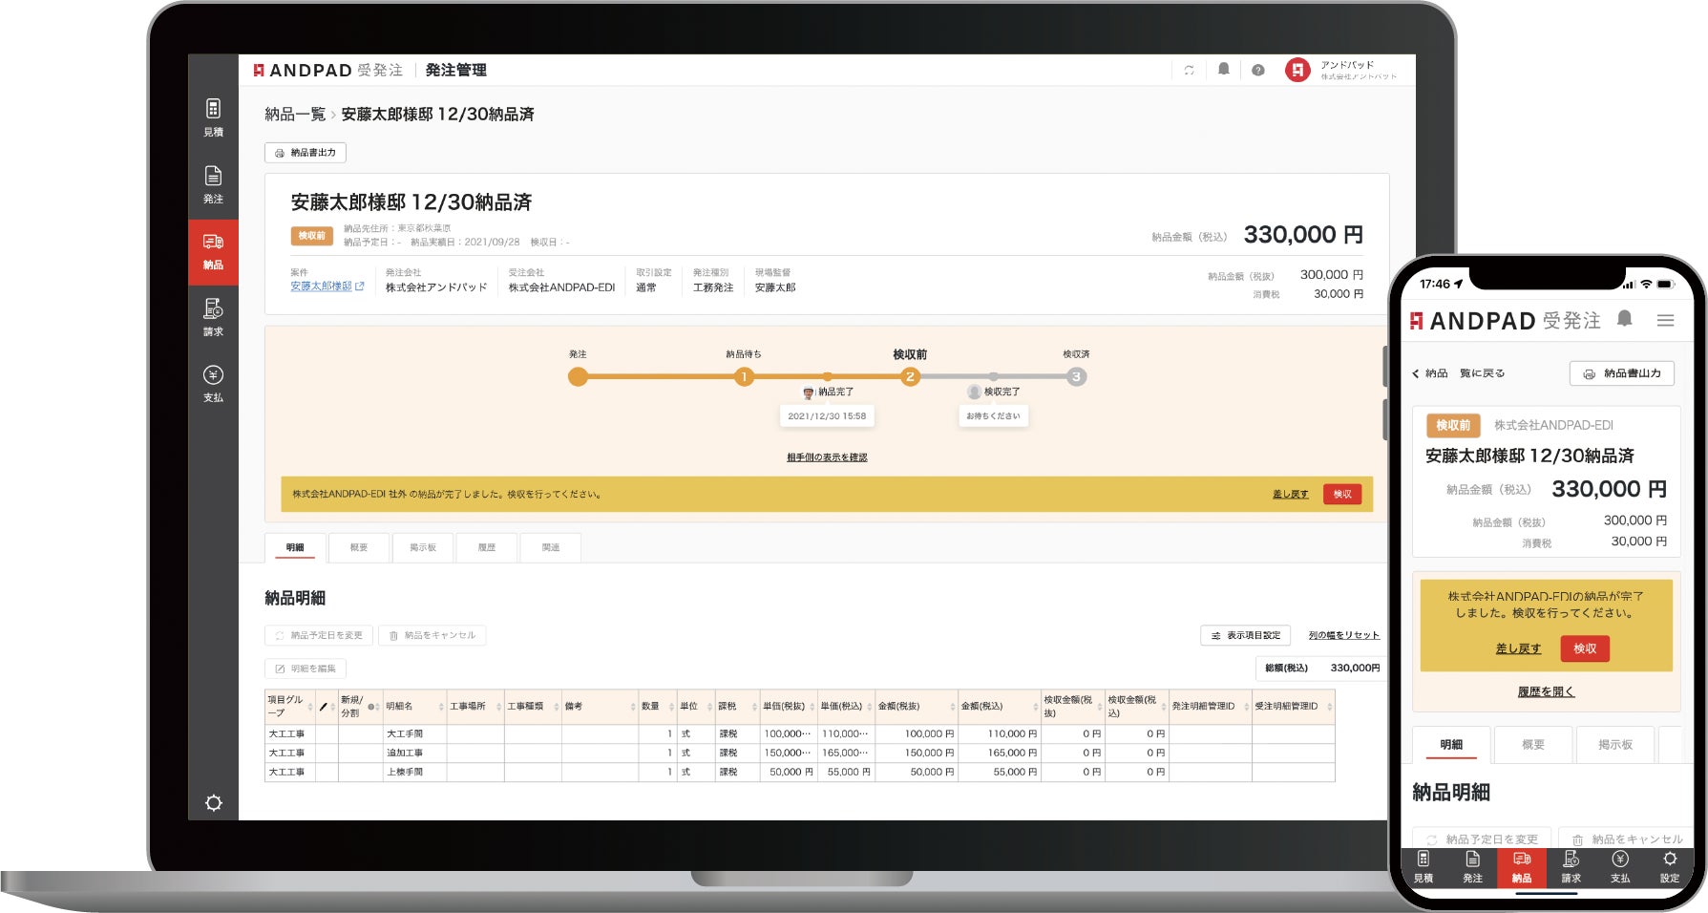The width and height of the screenshot is (1708, 913).
Task: Click 納品一覧 breadcrumb on laptop
Action: tap(295, 115)
